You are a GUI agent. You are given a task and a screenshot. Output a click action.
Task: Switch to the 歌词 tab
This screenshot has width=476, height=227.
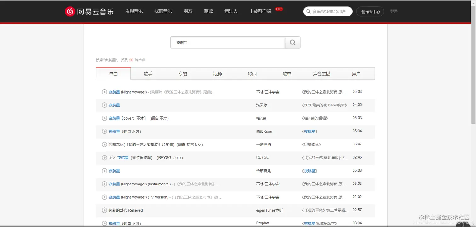252,74
